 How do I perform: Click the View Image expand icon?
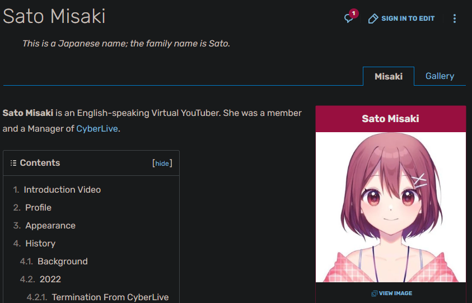point(374,293)
